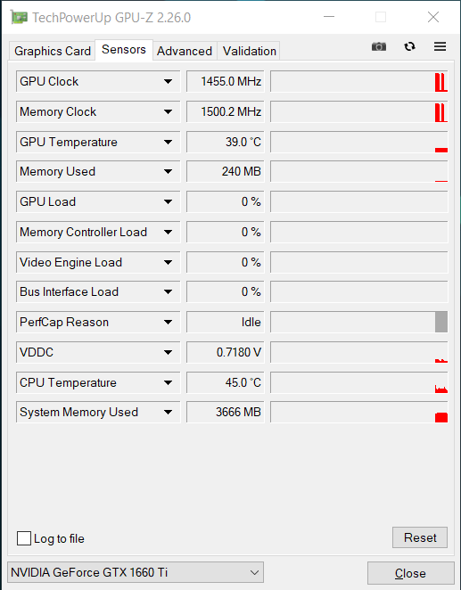Enable the Log to file checkbox
Screen dimensions: 461x590
[24, 538]
